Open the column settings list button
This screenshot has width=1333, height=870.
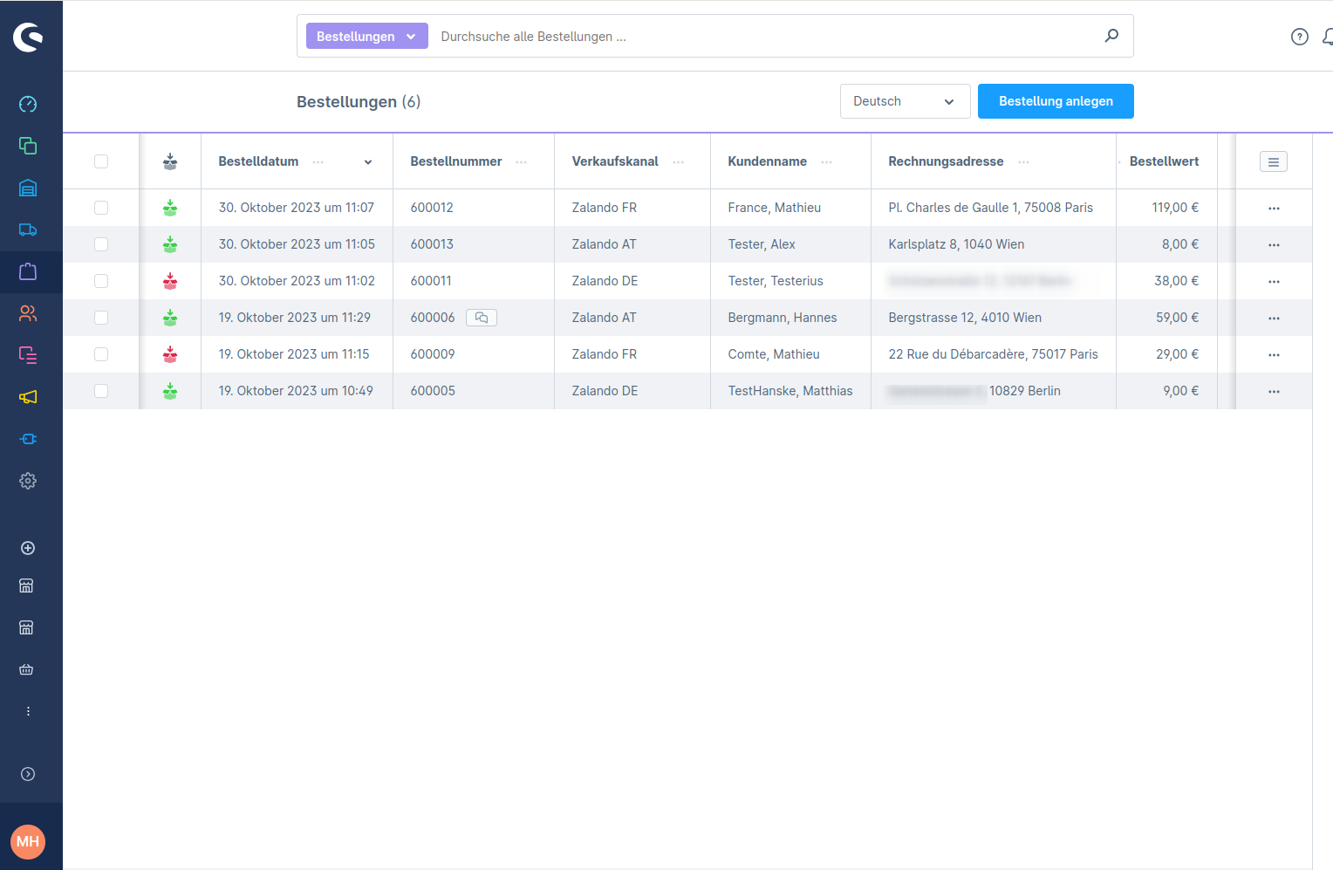click(1274, 161)
